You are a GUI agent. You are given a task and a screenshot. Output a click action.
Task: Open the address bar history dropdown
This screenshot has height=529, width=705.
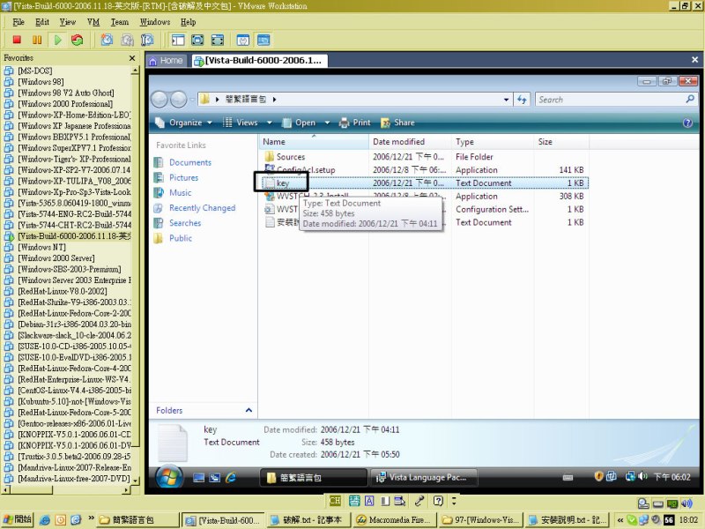click(506, 100)
